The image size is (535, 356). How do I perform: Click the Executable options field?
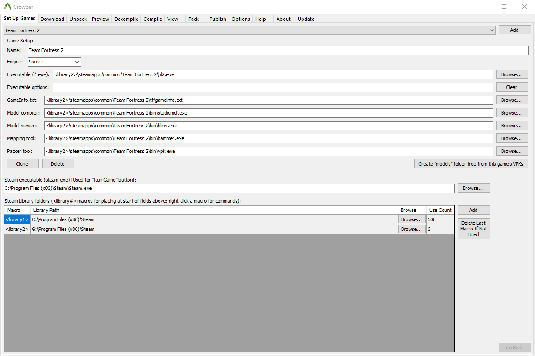(273, 87)
